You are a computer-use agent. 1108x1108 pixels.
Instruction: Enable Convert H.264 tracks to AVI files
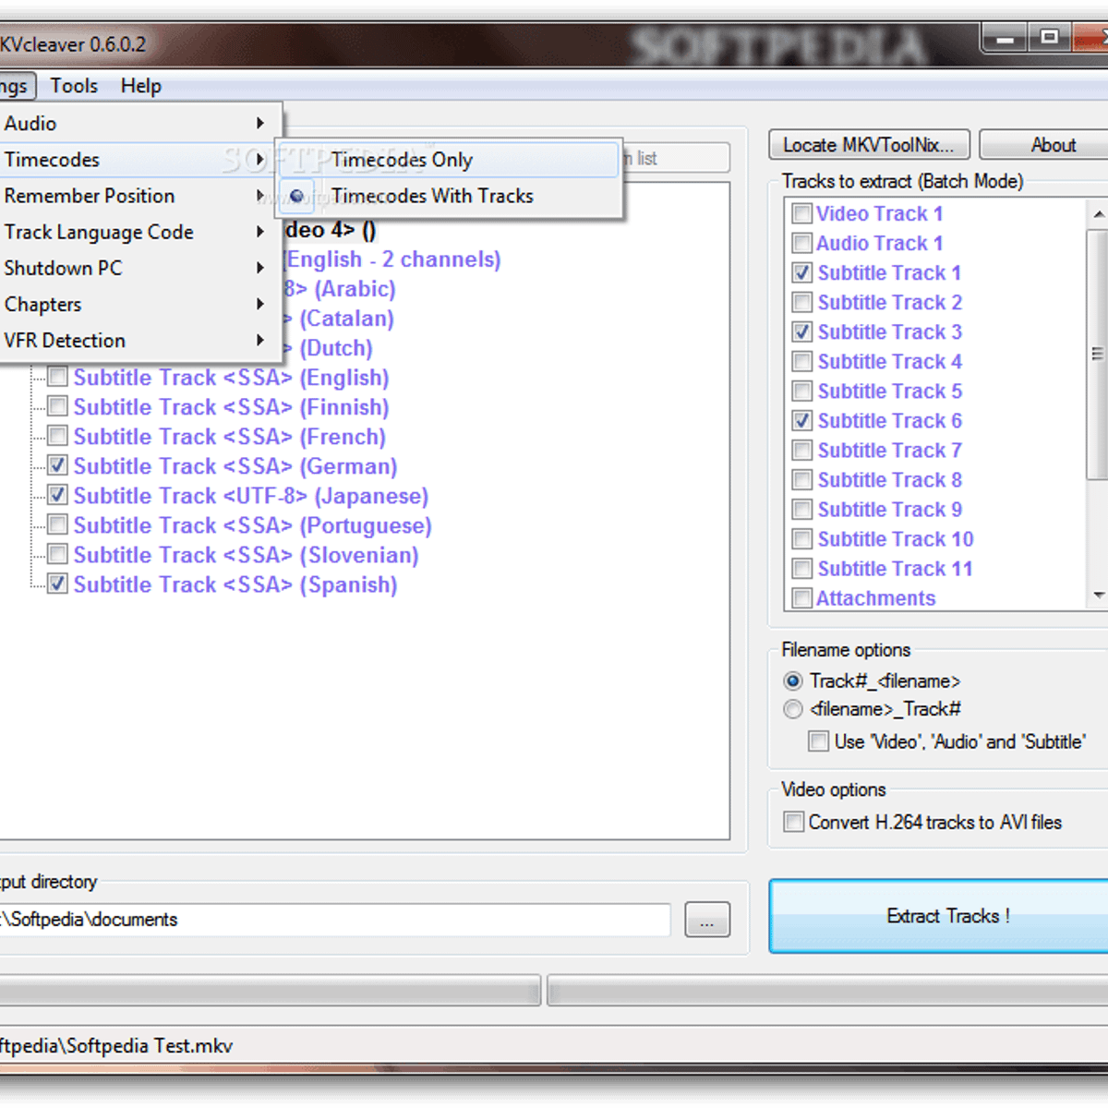click(793, 822)
